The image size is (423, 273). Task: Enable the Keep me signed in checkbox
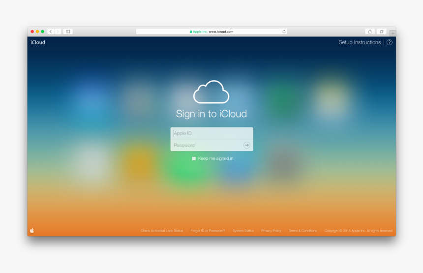194,158
